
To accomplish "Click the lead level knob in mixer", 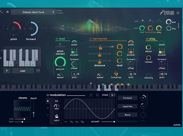I will click(x=142, y=28).
